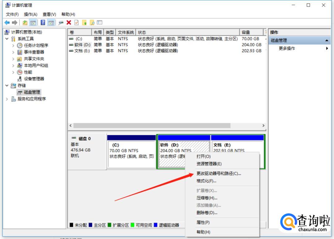
Task: Click the Properties checkmark page toolbar icon
Action: click(x=76, y=23)
